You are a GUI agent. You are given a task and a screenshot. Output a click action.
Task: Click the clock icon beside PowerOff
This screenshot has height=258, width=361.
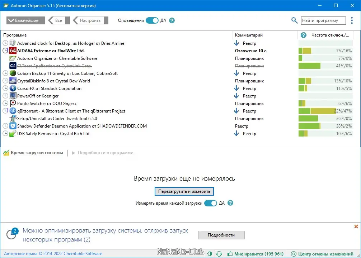[5, 96]
